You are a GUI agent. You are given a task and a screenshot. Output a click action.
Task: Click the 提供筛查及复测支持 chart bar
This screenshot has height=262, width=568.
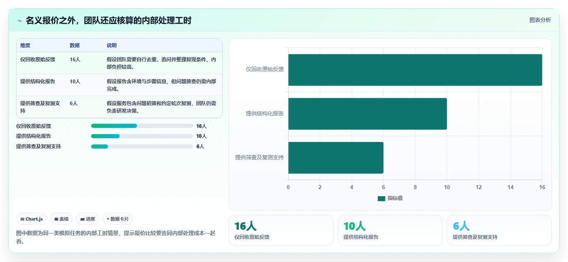pyautogui.click(x=336, y=158)
